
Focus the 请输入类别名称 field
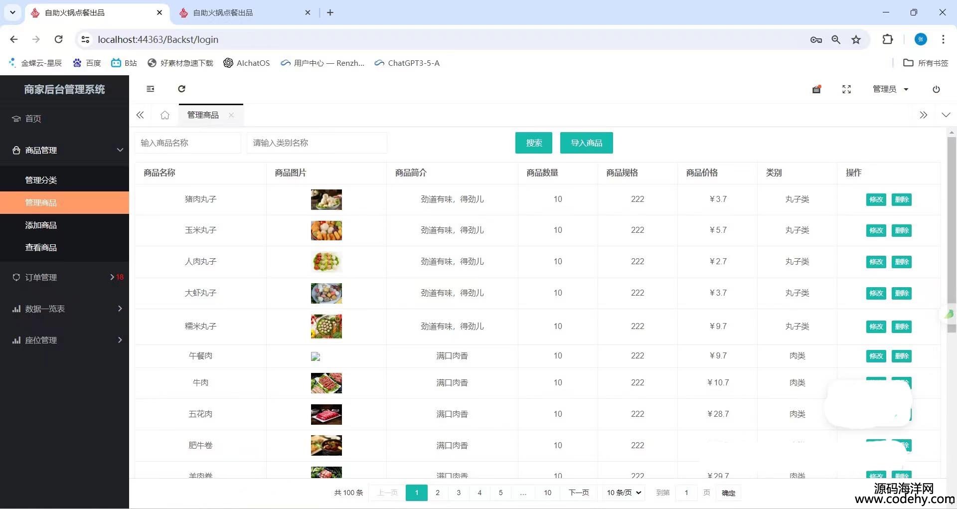pyautogui.click(x=317, y=143)
